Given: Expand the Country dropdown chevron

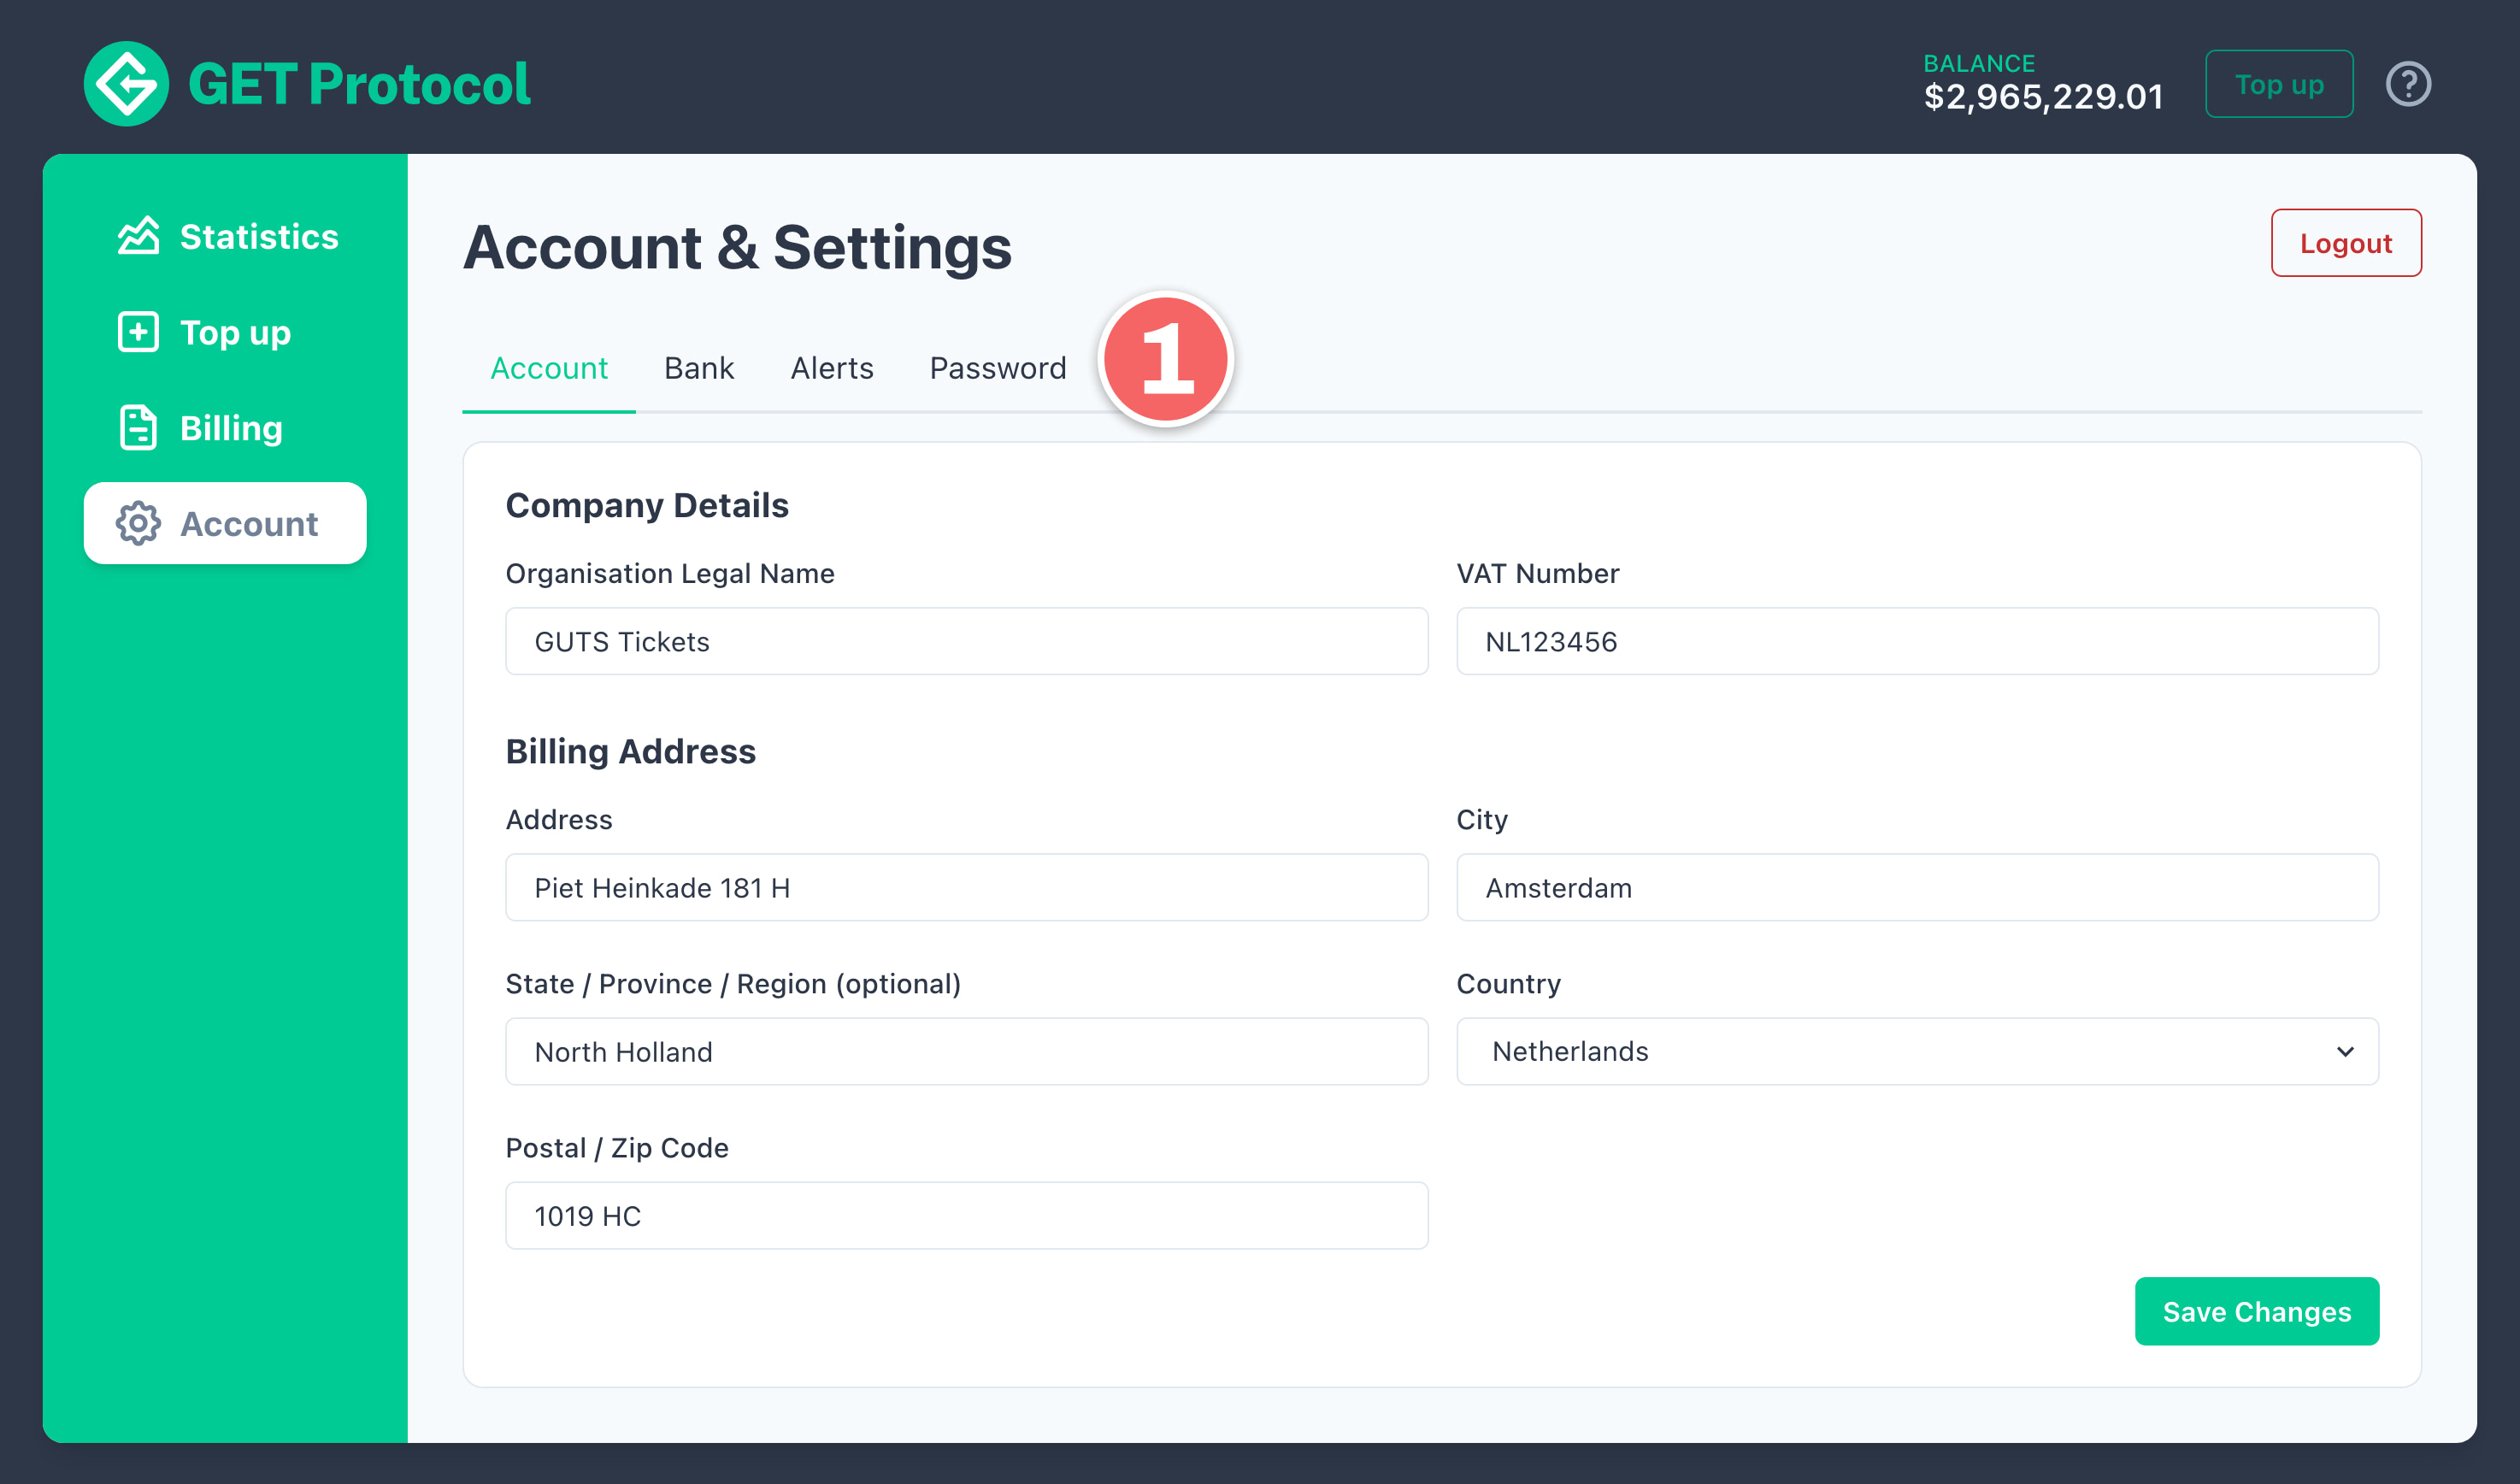Looking at the screenshot, I should pyautogui.click(x=2344, y=1051).
